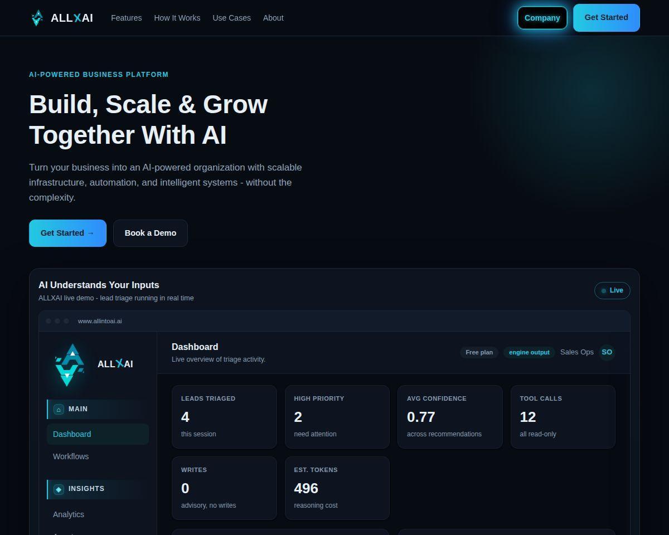Select Workflows in the demo sidebar
Screen dimensions: 669x535
tap(98, 456)
